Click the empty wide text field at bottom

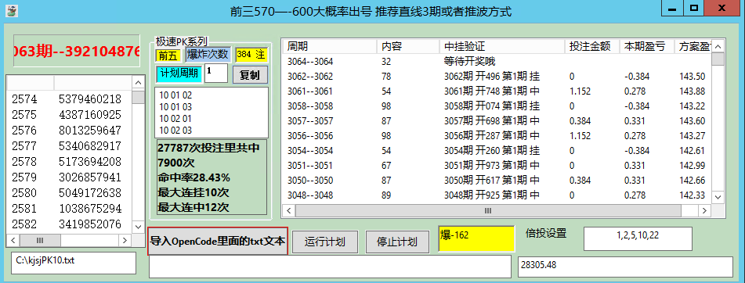(x=331, y=267)
